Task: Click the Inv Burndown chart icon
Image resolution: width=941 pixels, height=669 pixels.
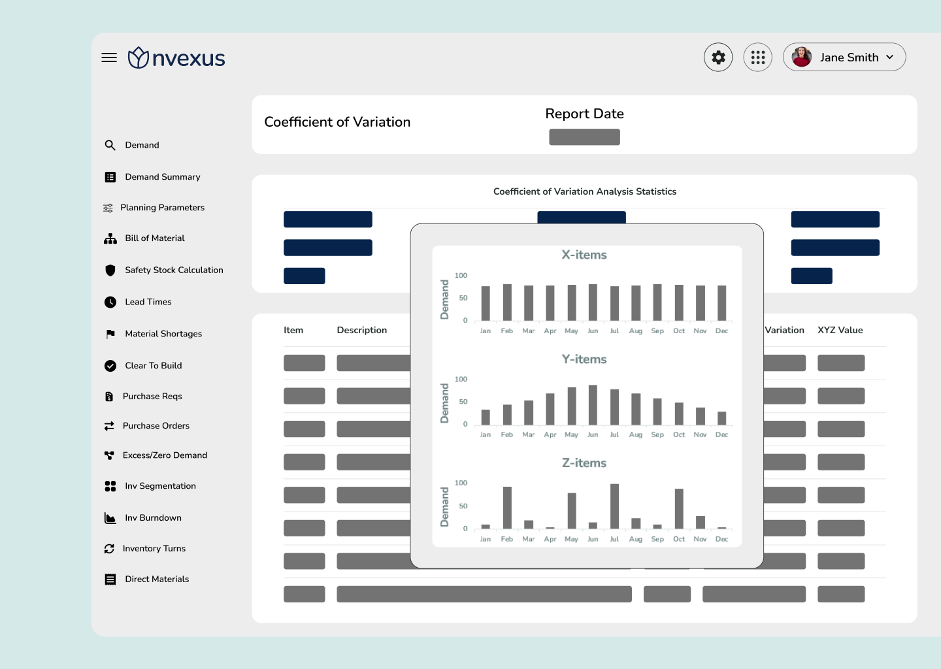Action: coord(110,518)
